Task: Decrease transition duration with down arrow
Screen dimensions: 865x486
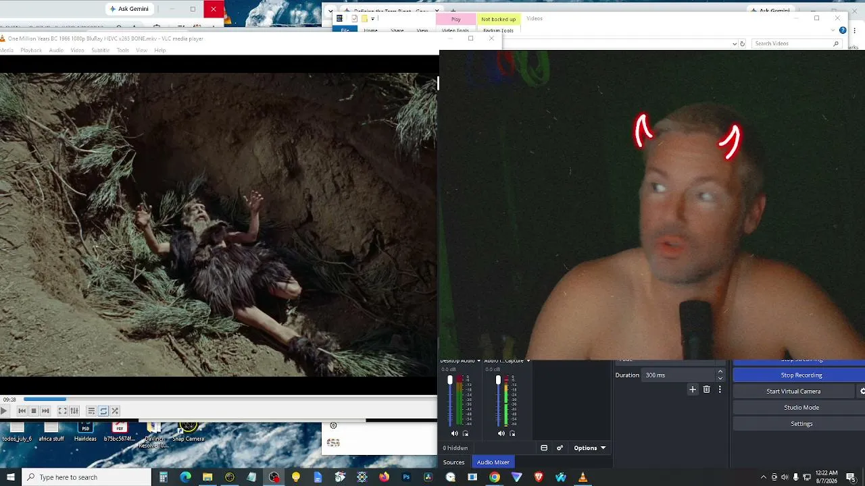Action: coord(720,379)
